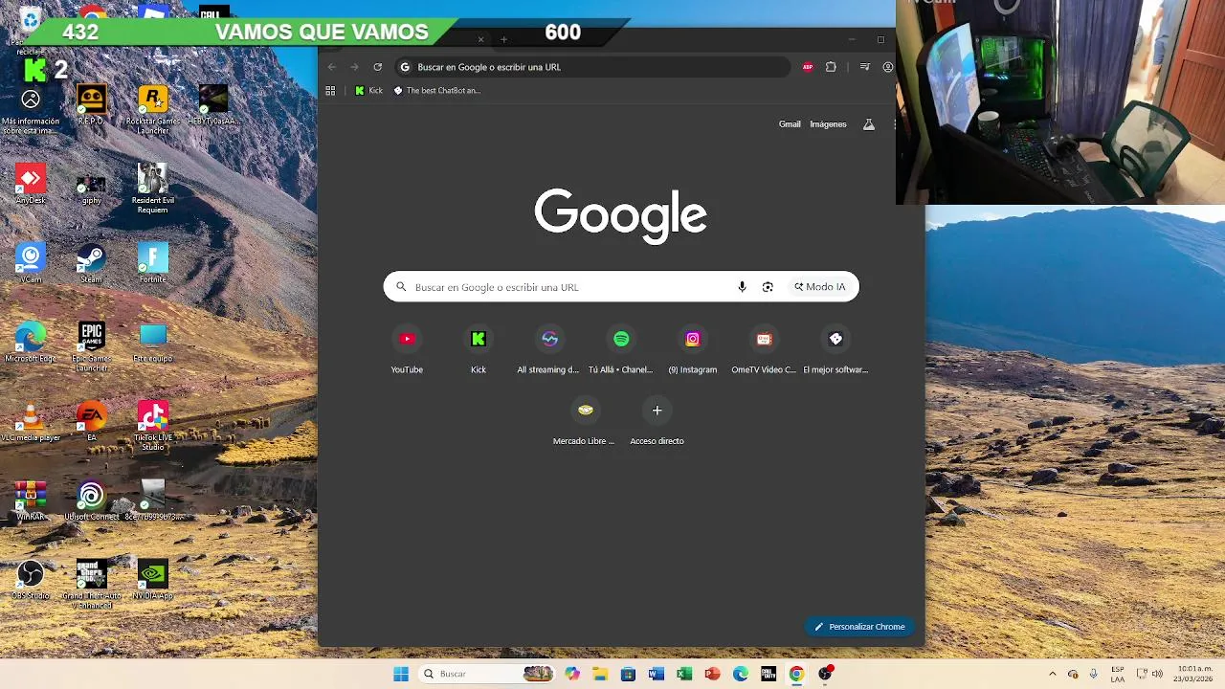Open File Explorer from the taskbar
Viewport: 1225px width, 689px height.
click(x=600, y=674)
